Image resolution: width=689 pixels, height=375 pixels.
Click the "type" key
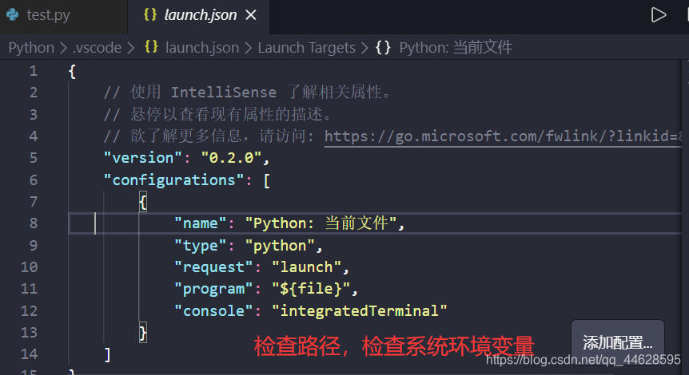pos(201,246)
